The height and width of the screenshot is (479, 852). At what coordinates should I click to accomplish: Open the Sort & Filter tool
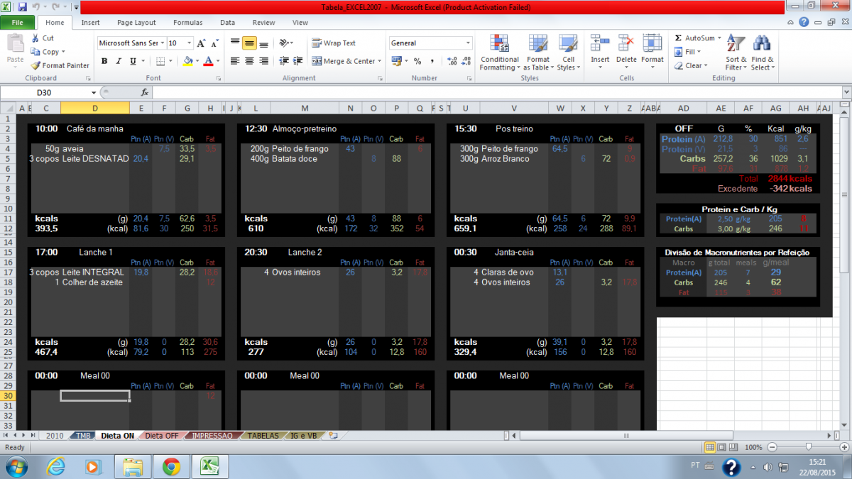[x=736, y=53]
